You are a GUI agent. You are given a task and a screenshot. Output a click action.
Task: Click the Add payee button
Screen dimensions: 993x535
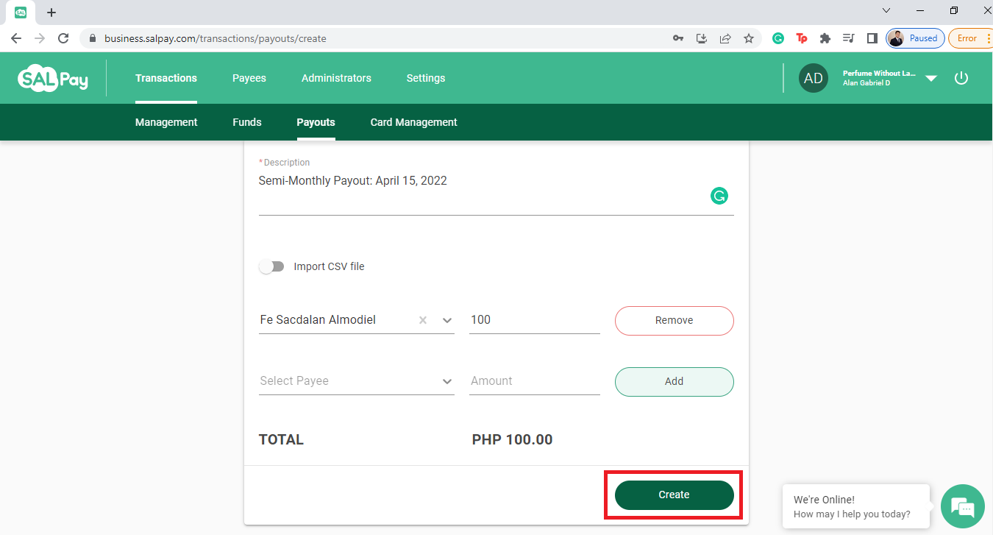pos(675,381)
